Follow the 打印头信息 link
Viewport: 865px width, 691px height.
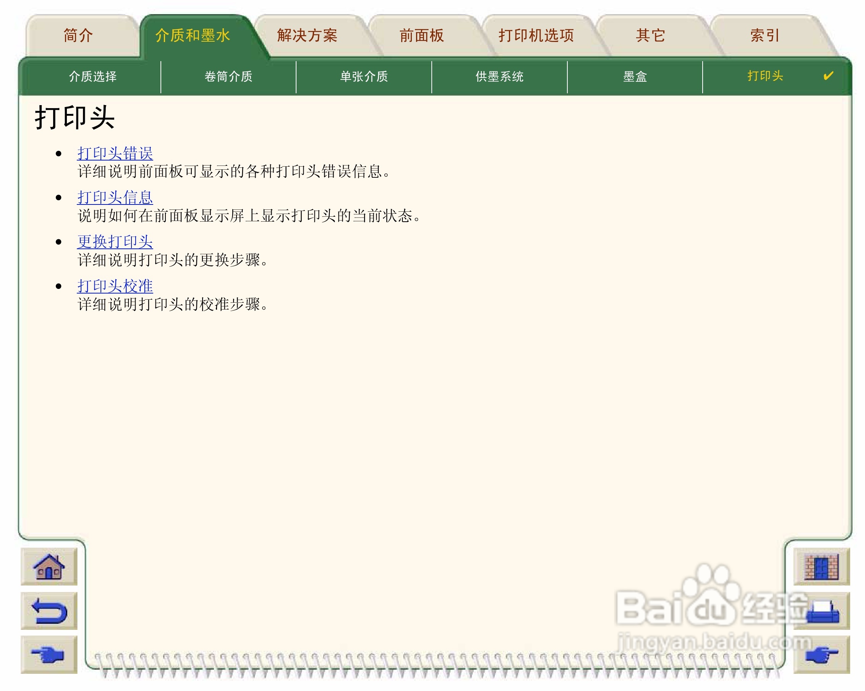[x=115, y=198]
